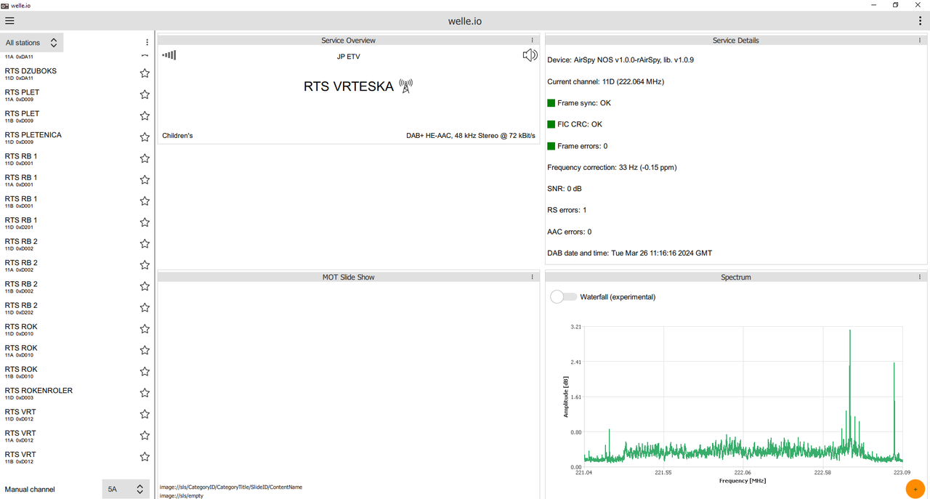Play RTS RB 2 with ID 0xD202
Image resolution: width=930 pixels, height=499 pixels.
click(x=21, y=305)
